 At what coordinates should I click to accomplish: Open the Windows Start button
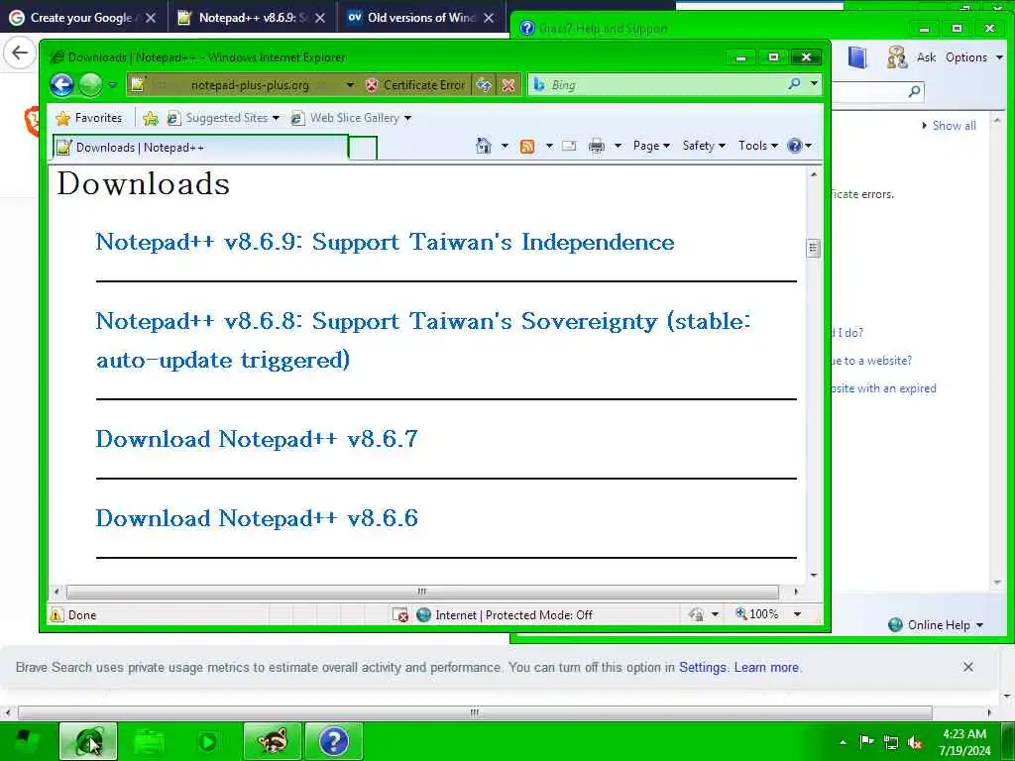pos(27,741)
